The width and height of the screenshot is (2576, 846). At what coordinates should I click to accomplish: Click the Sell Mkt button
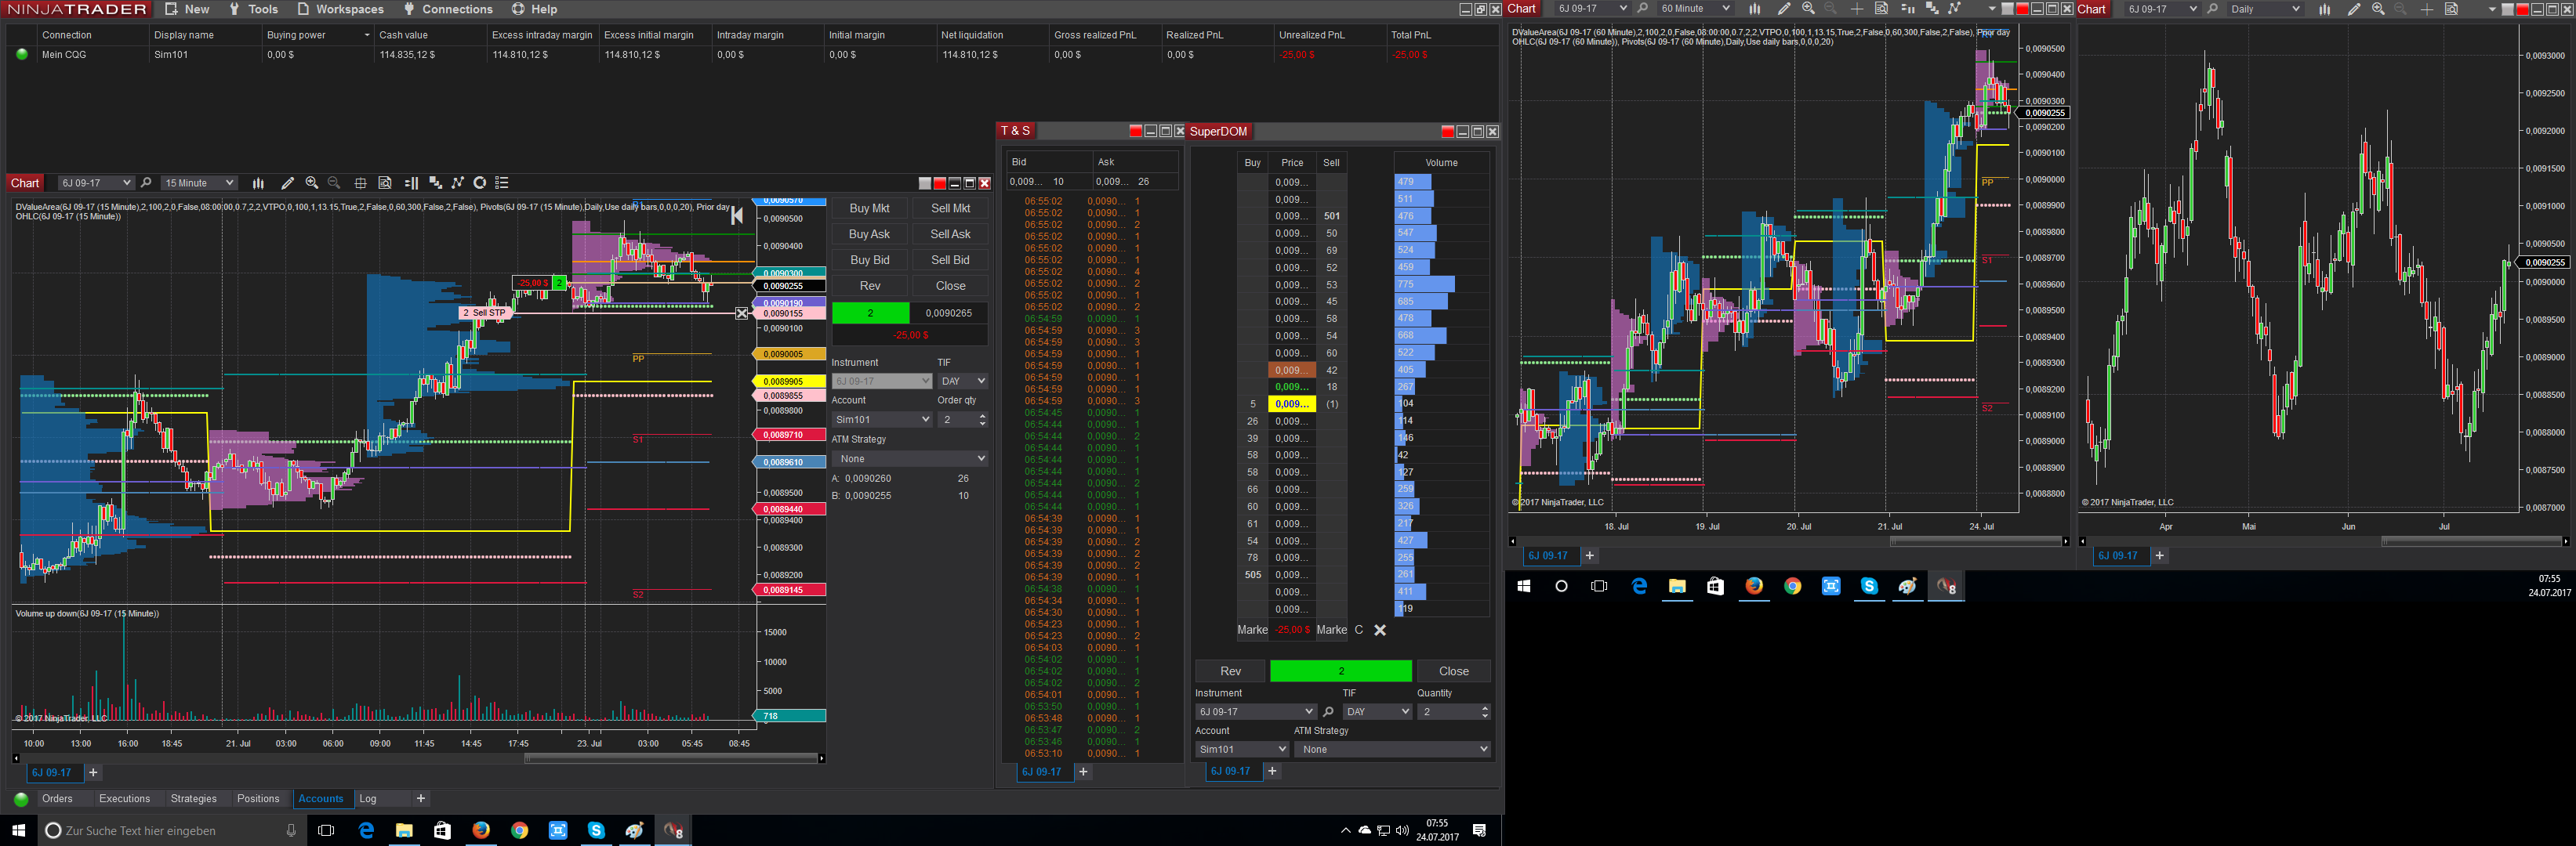(x=950, y=208)
